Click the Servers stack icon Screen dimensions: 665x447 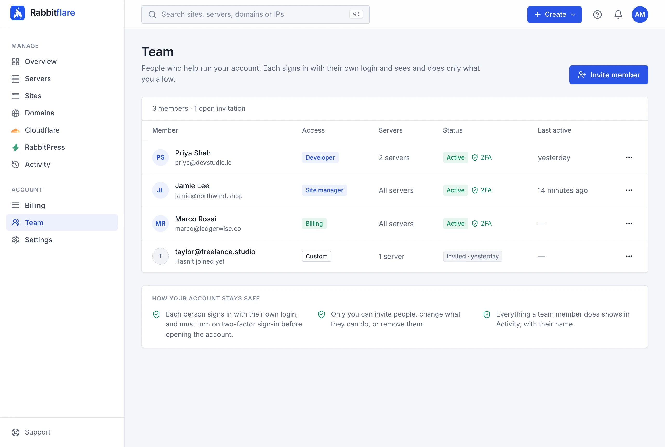coord(16,79)
